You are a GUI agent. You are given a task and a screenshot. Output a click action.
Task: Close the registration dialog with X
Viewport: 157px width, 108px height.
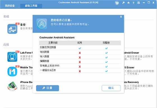[121, 17]
